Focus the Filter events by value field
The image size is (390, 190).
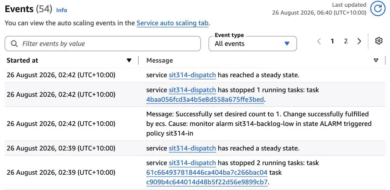(x=103, y=44)
